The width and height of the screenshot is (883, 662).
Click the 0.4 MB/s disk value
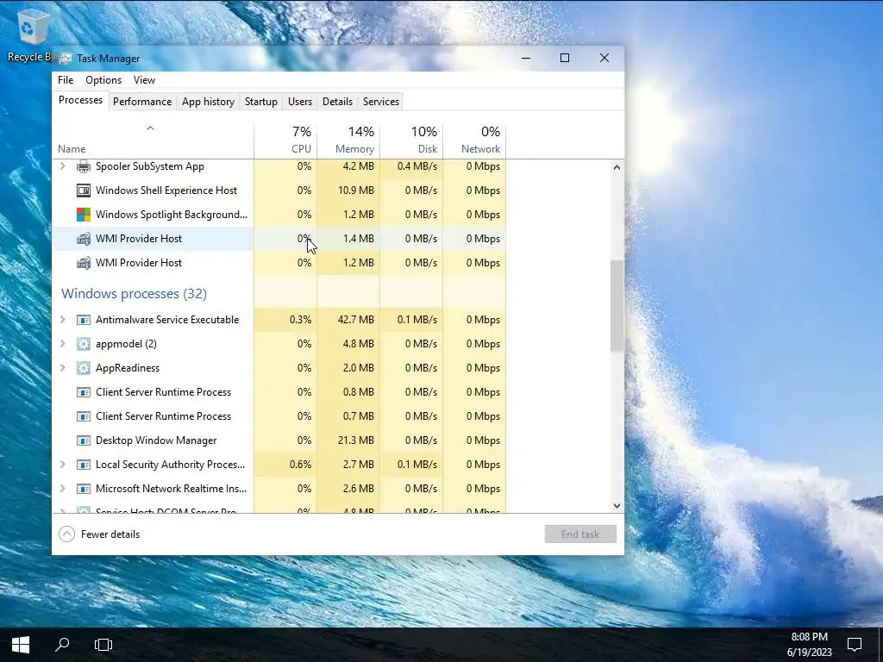[x=416, y=166]
